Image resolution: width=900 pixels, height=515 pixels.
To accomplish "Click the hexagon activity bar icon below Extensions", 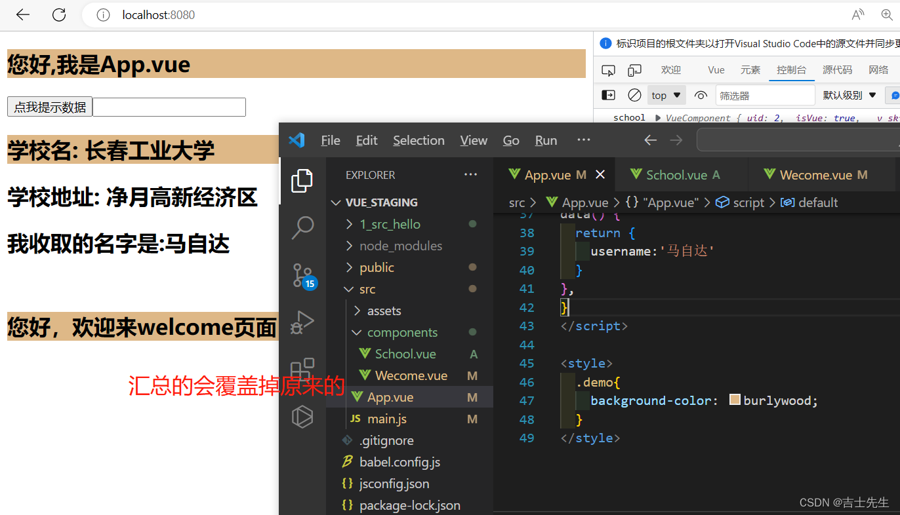I will pyautogui.click(x=302, y=417).
